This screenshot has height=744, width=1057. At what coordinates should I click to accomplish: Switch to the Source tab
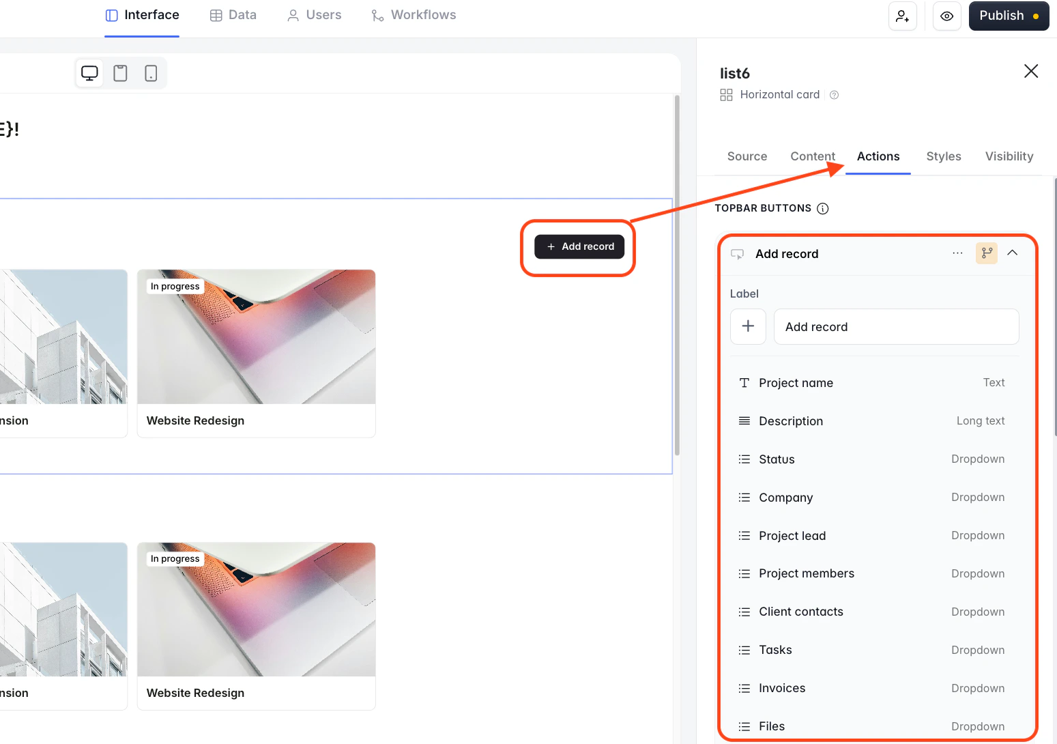pos(747,156)
